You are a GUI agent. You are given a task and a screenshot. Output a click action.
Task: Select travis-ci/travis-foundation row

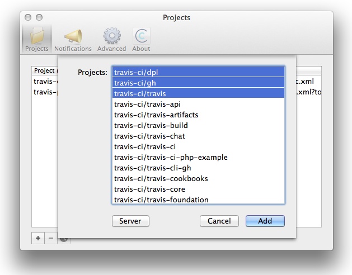click(x=199, y=199)
